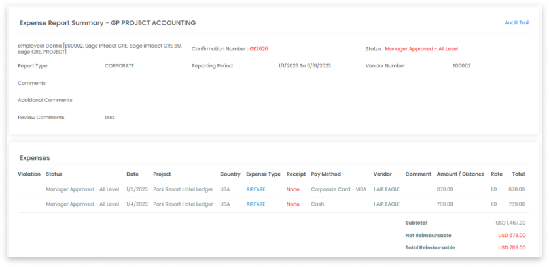
Task: Click the Cash pay method cell
Action: pos(317,204)
